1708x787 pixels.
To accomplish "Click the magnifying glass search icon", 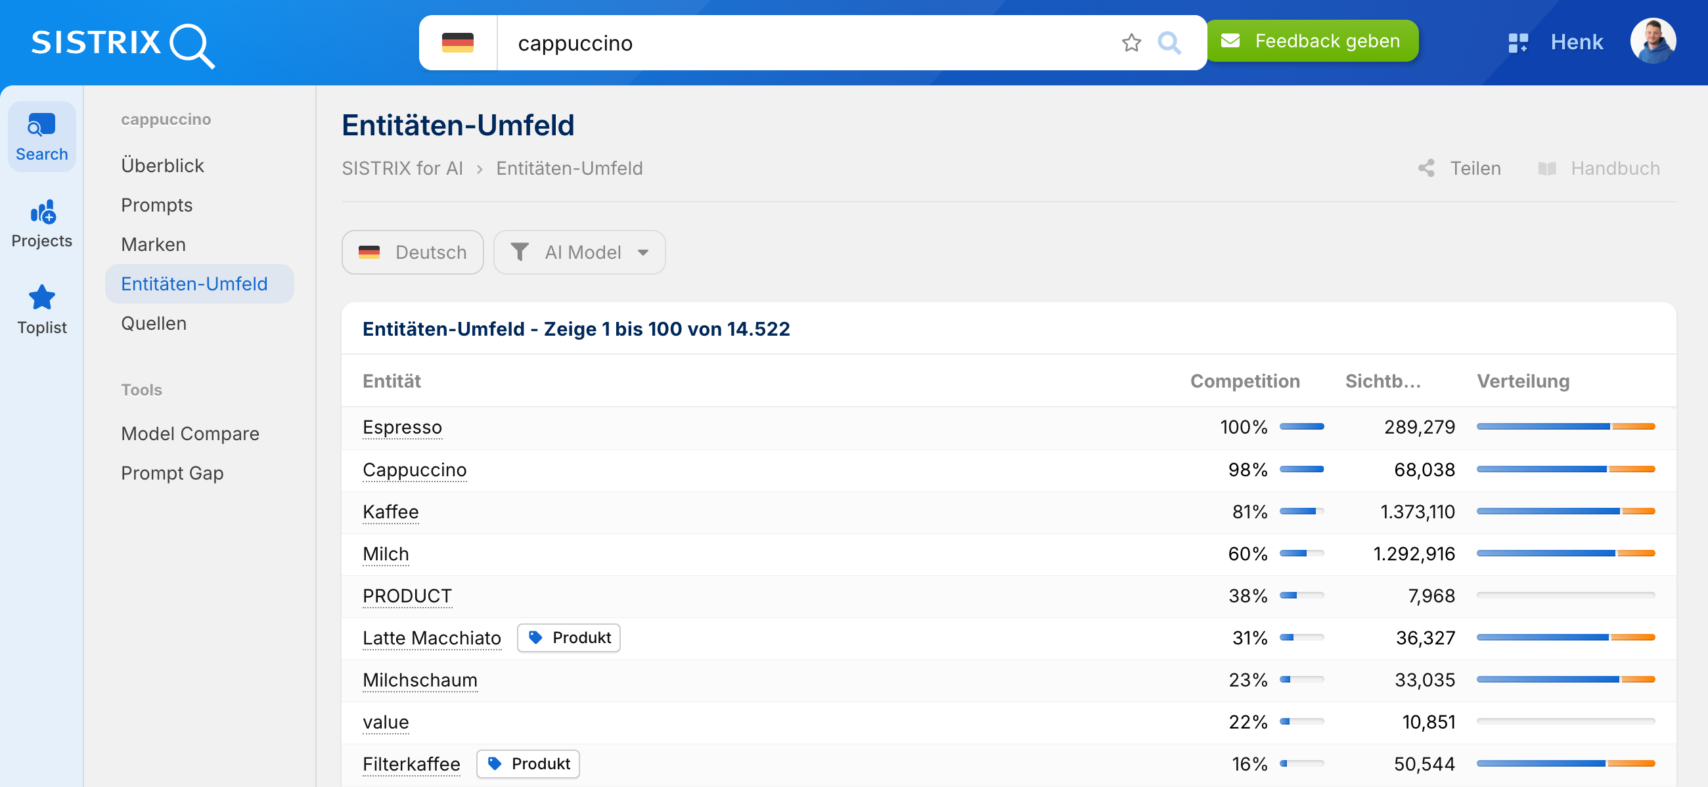I will coord(1169,43).
